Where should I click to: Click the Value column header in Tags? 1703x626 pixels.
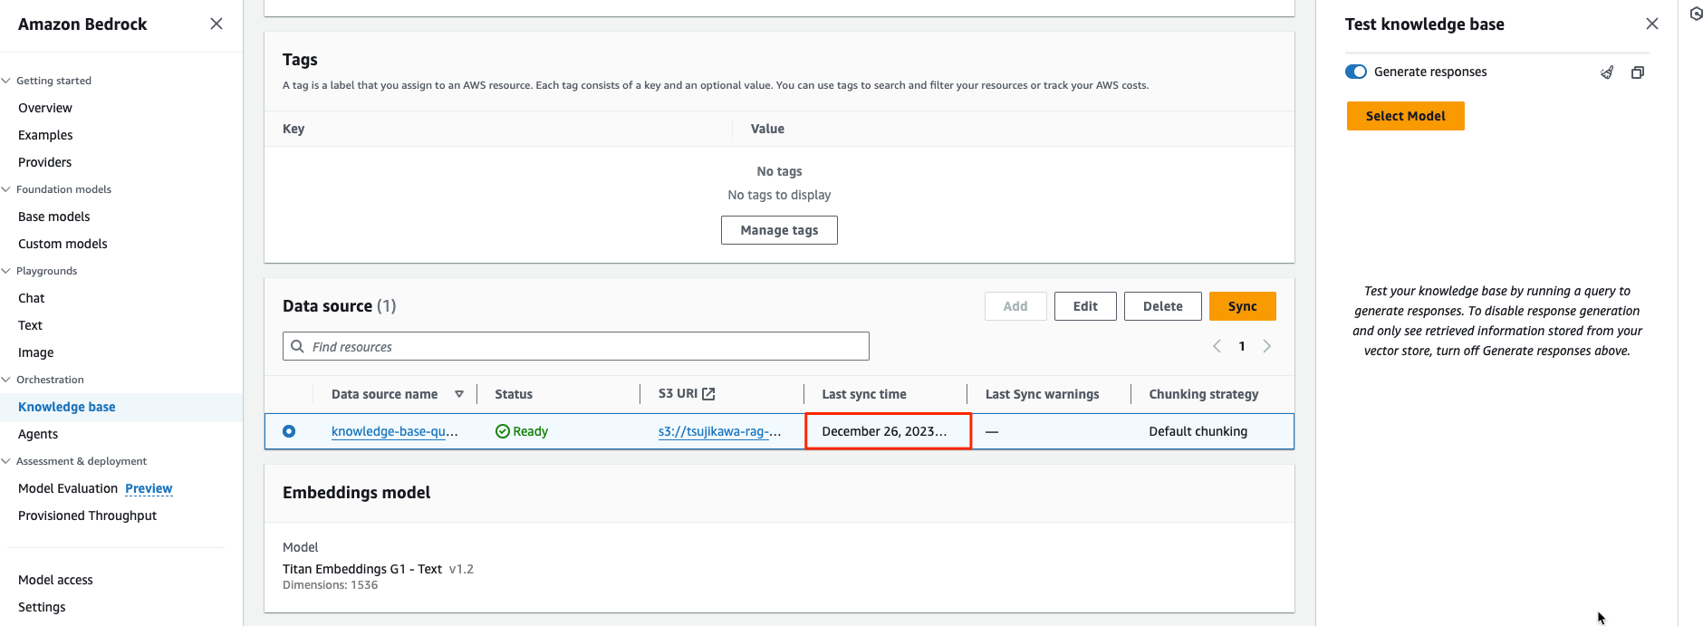[x=767, y=129]
